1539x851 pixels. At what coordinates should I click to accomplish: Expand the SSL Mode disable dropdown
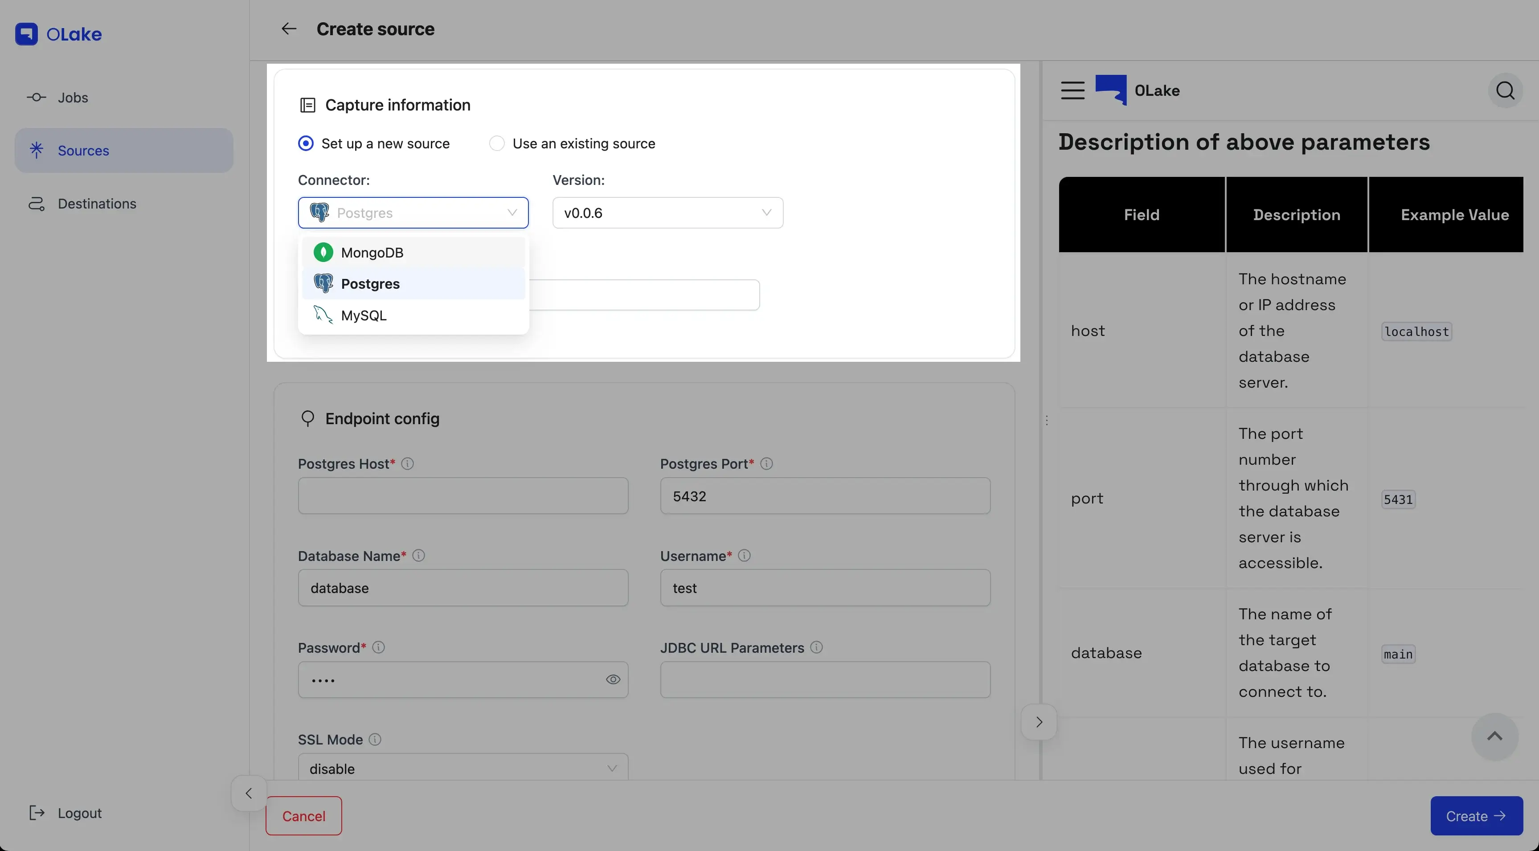[x=463, y=769]
